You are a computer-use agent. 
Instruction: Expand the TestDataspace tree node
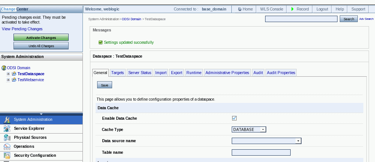[8, 74]
